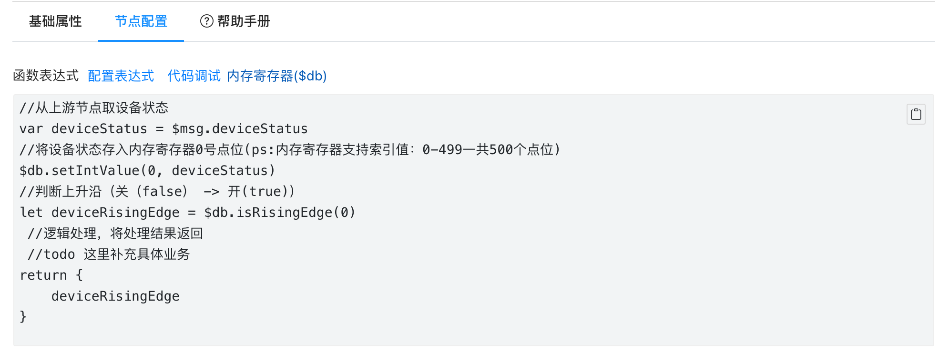The height and width of the screenshot is (352, 939).
Task: Click the //todo 这里补充具体业务 line
Action: tap(109, 254)
